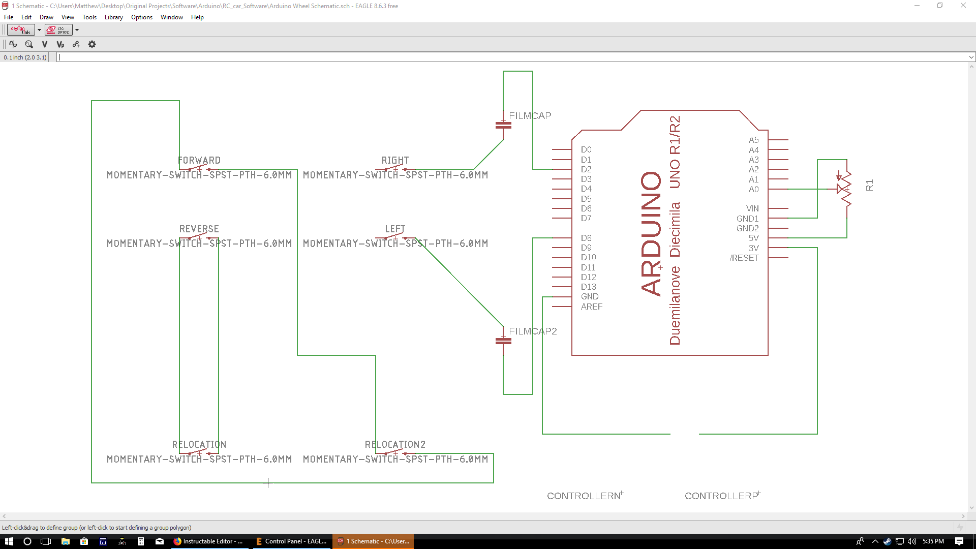Select the V voltage probe tool
Image resolution: width=976 pixels, height=549 pixels.
(45, 44)
